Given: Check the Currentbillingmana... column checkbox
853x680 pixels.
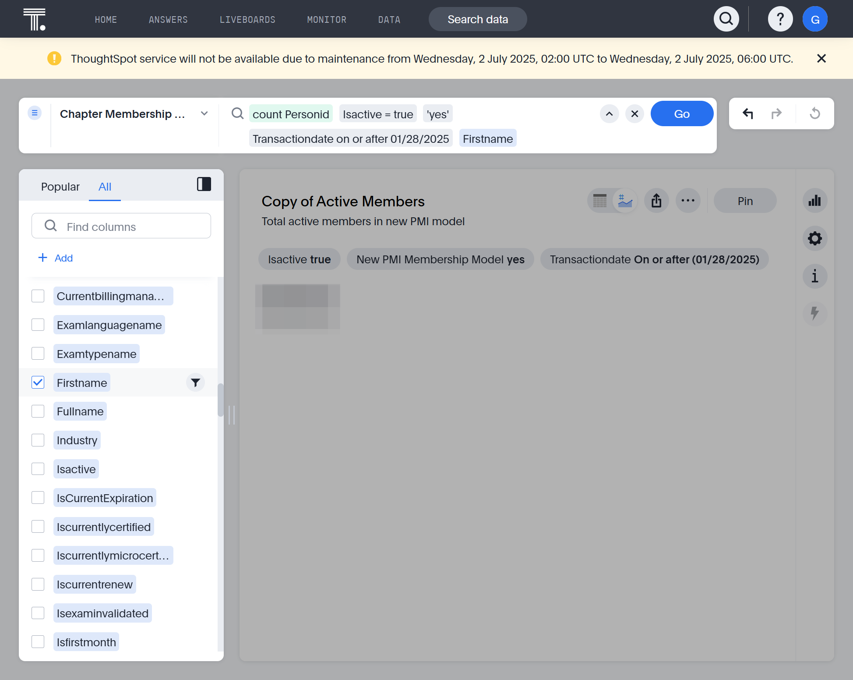Looking at the screenshot, I should coord(38,296).
